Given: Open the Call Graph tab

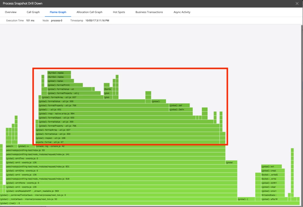Looking at the screenshot, I should (33, 12).
